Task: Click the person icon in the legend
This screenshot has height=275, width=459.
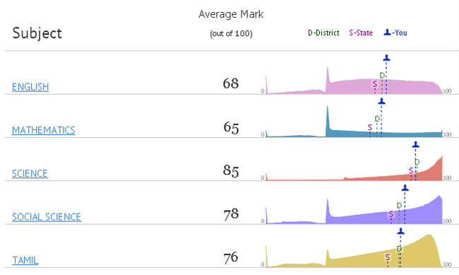Action: (x=387, y=33)
